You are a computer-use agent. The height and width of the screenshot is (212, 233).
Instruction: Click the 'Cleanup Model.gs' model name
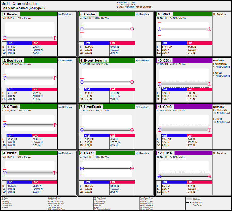(x=25, y=3)
